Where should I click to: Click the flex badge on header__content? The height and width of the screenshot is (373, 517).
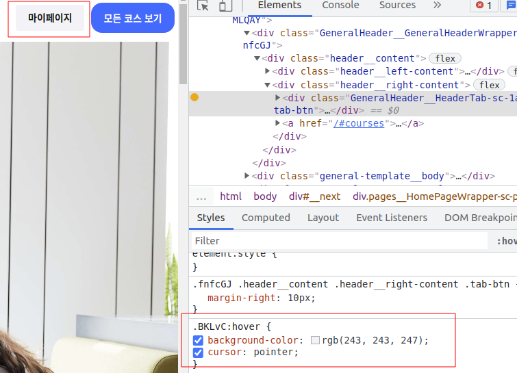(445, 58)
